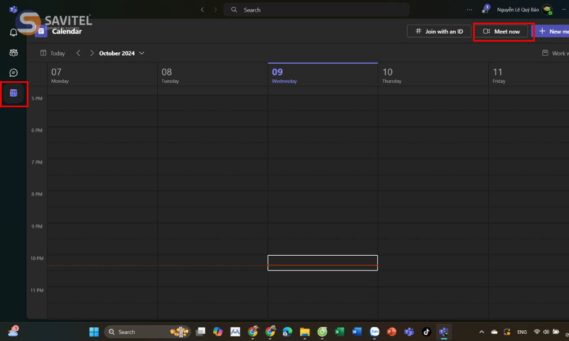Open Word from the taskbar
The width and height of the screenshot is (569, 341).
(357, 331)
